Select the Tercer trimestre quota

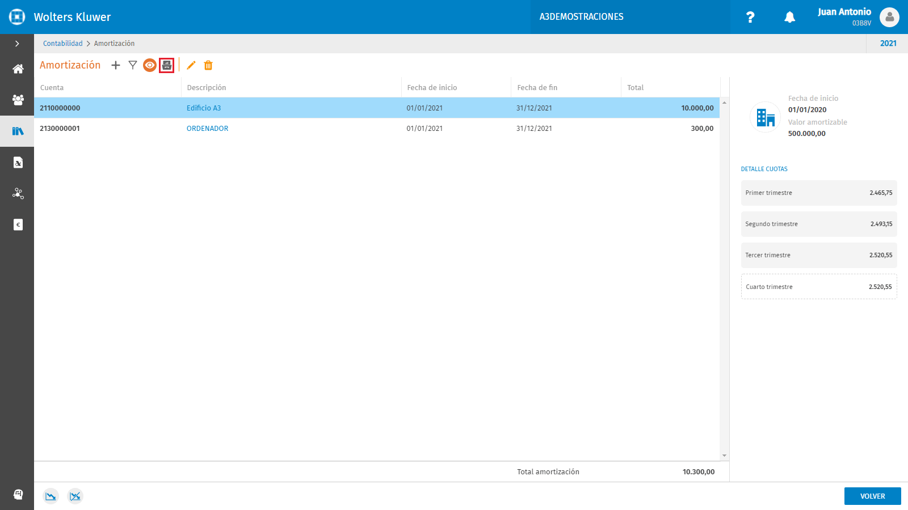pyautogui.click(x=819, y=255)
